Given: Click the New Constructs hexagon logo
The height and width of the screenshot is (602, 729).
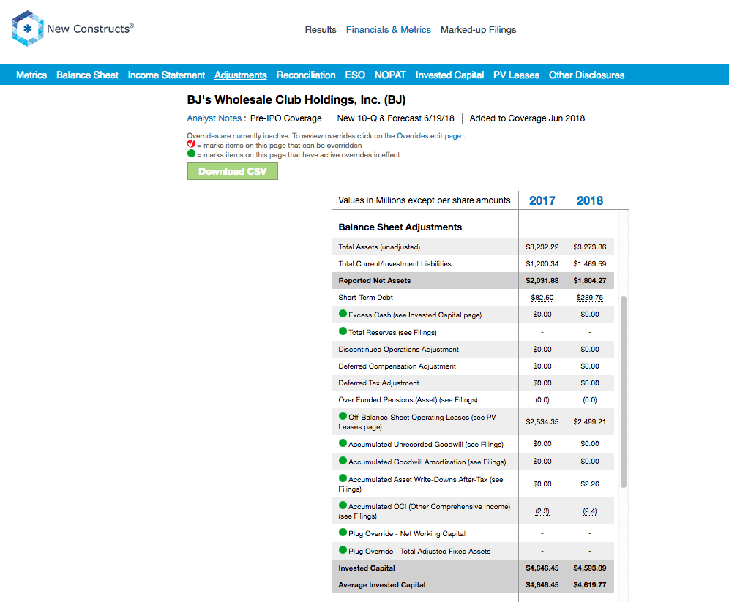Looking at the screenshot, I should coord(27,29).
